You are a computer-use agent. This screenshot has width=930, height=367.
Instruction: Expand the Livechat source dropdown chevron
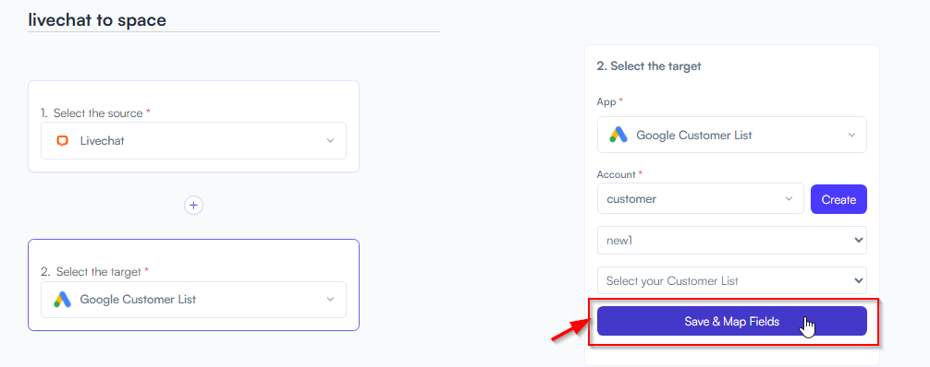pos(330,141)
